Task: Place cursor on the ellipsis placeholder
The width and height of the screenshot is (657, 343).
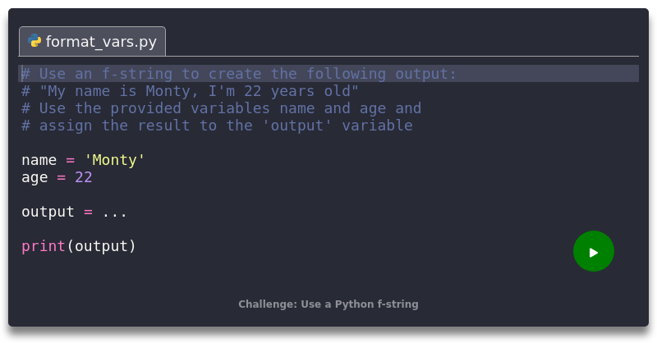Action: click(114, 212)
